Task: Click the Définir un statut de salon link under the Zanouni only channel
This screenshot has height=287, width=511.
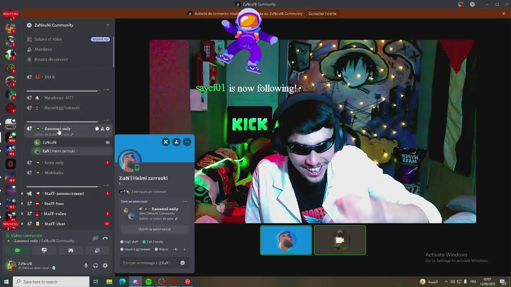Action: point(53,134)
